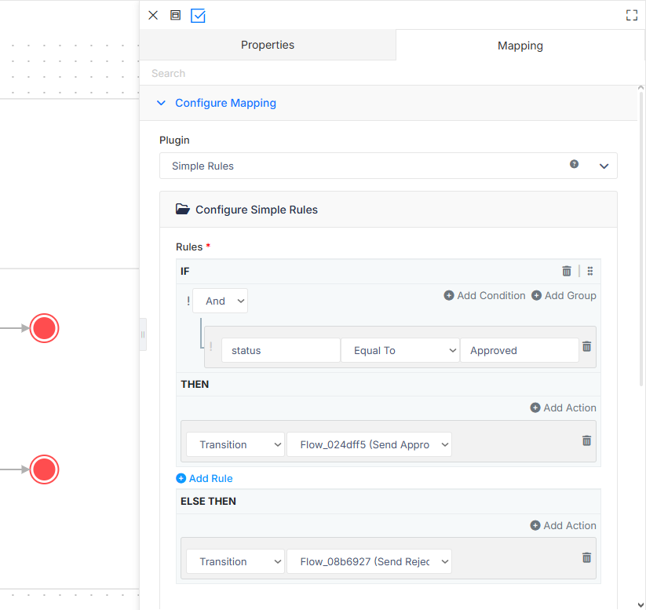Switch to the Mapping tab
Screen dimensions: 646x610
pos(520,46)
